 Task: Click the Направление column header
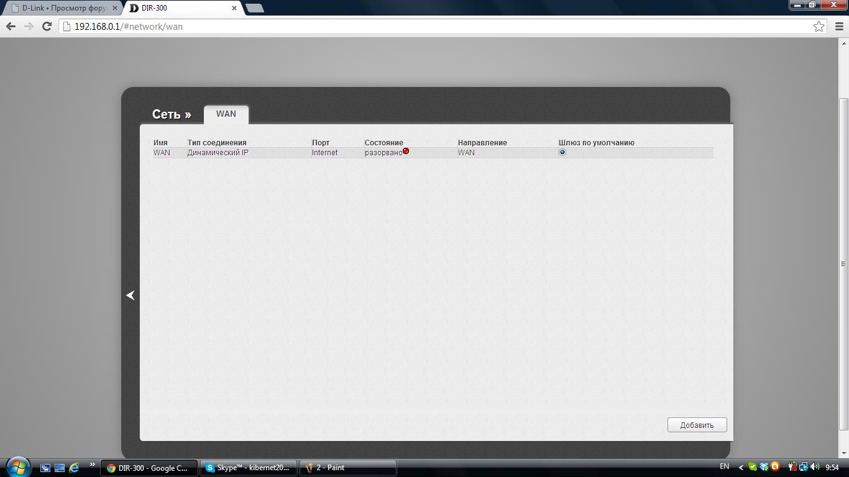[x=482, y=143]
